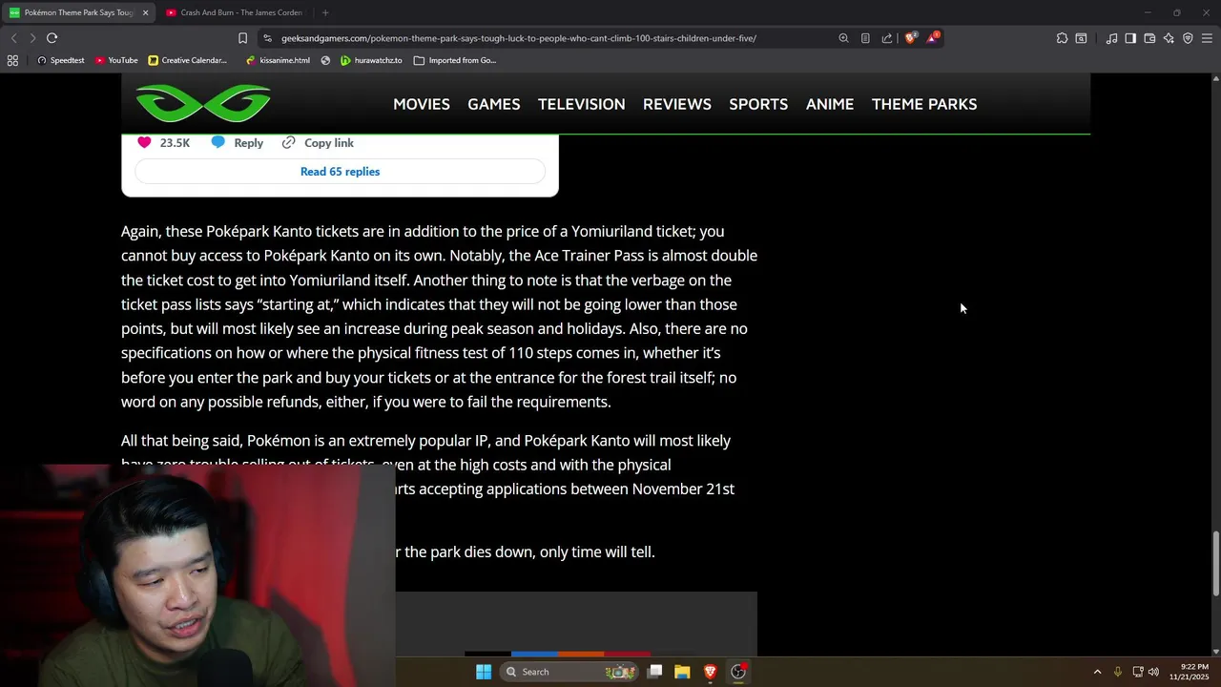
Task: Open Brave Rewards triangle icon
Action: tap(933, 38)
